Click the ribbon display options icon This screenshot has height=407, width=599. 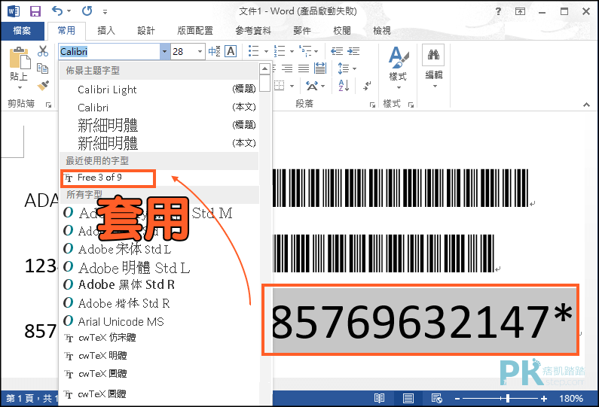click(520, 11)
